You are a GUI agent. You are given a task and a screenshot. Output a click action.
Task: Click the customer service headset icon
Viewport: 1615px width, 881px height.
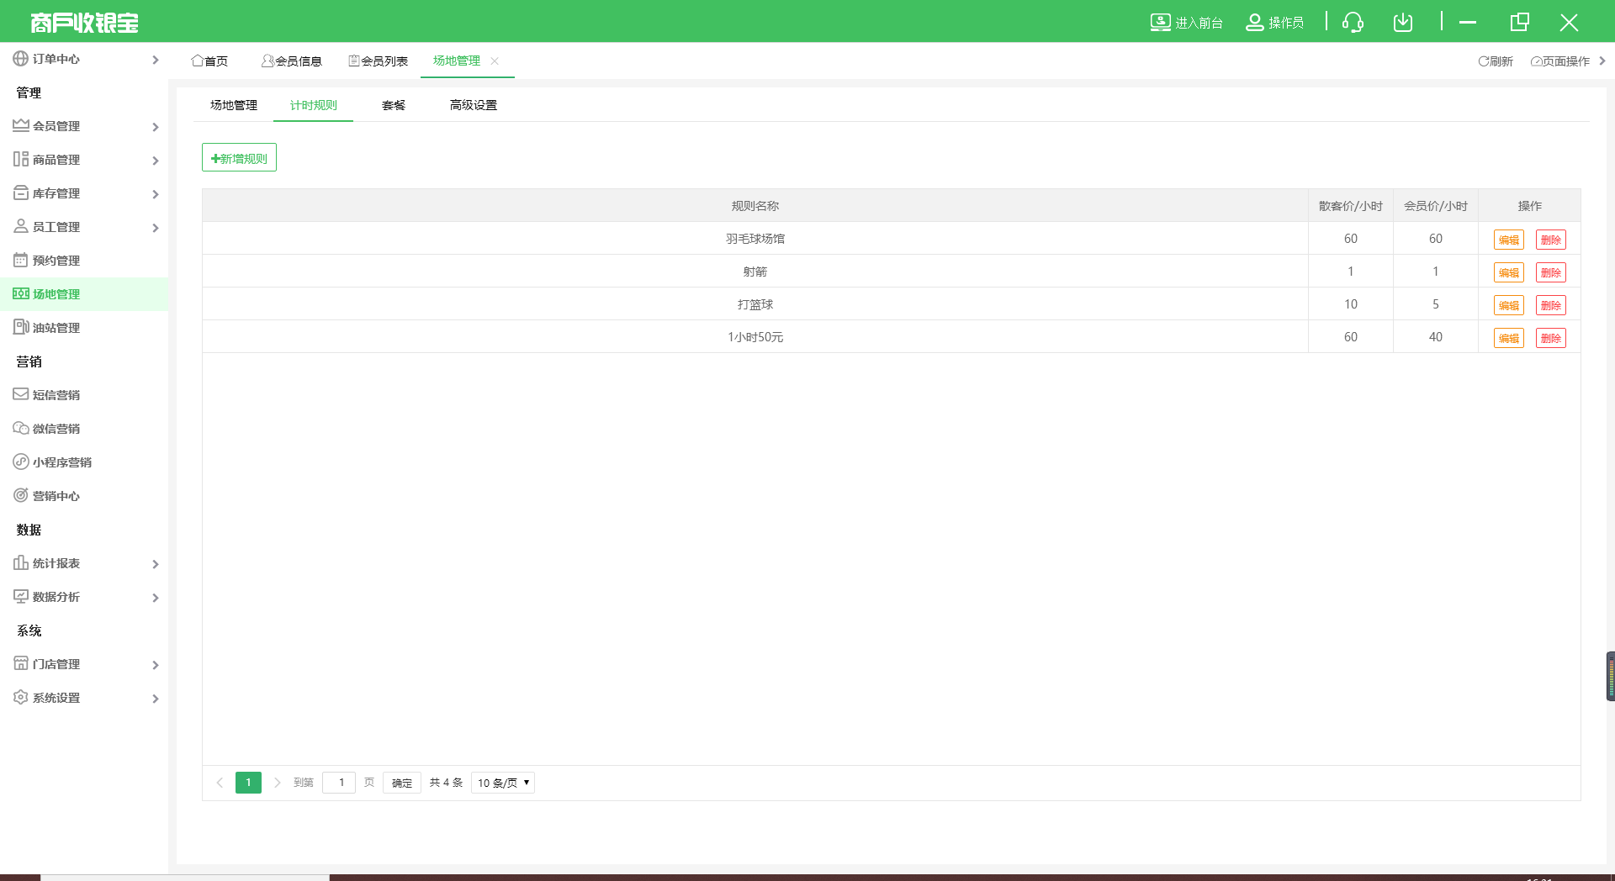point(1353,23)
